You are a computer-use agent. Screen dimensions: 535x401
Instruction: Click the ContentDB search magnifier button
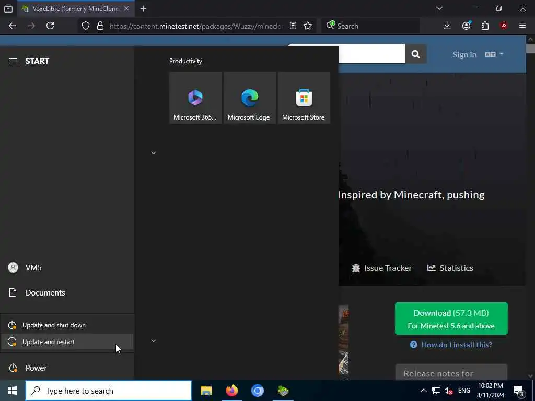(415, 54)
